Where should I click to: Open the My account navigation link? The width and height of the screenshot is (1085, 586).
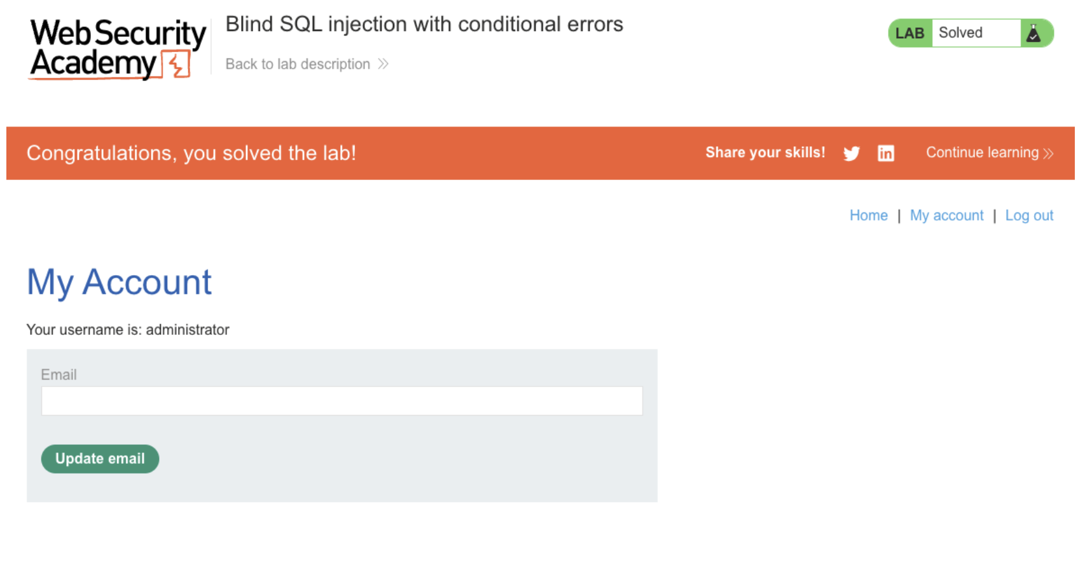click(x=946, y=215)
